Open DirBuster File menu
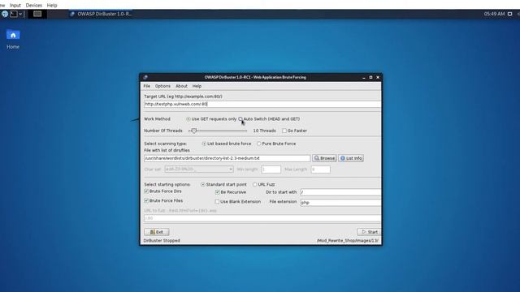This screenshot has width=520, height=292. [x=146, y=86]
